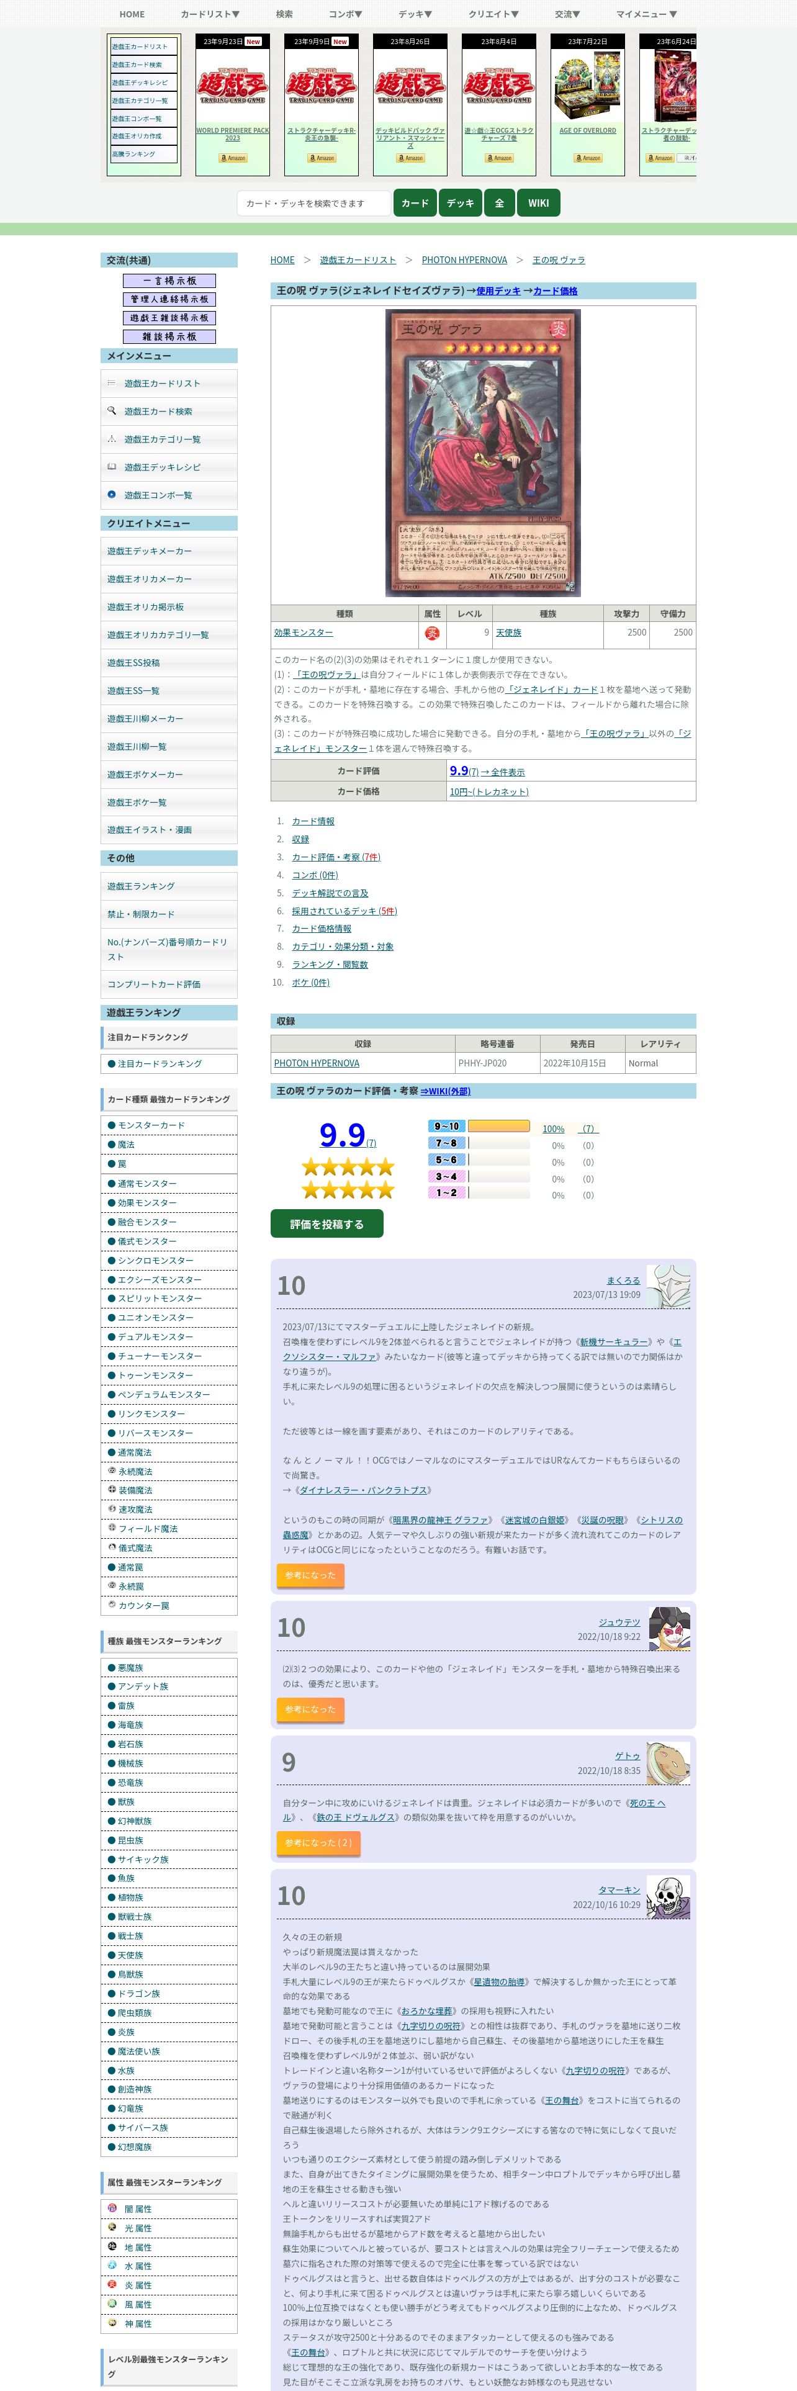The height and width of the screenshot is (2391, 797).
Task: Open 遊戯王オリカメーカー in the sidebar
Action: coord(169,579)
